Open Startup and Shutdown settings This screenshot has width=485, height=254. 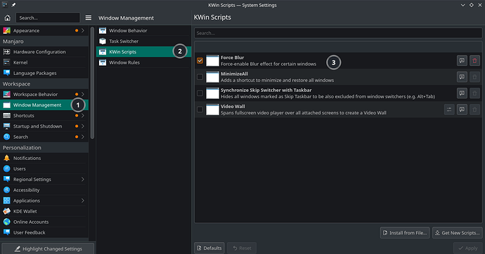[44, 126]
